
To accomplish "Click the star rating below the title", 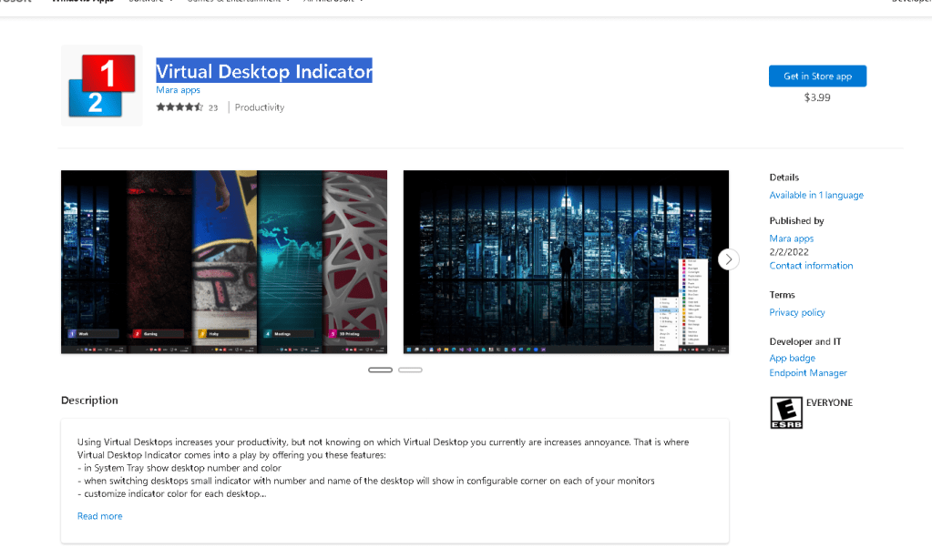I will click(179, 107).
